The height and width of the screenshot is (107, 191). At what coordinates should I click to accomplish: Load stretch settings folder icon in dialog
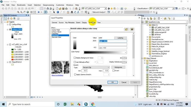126,29
